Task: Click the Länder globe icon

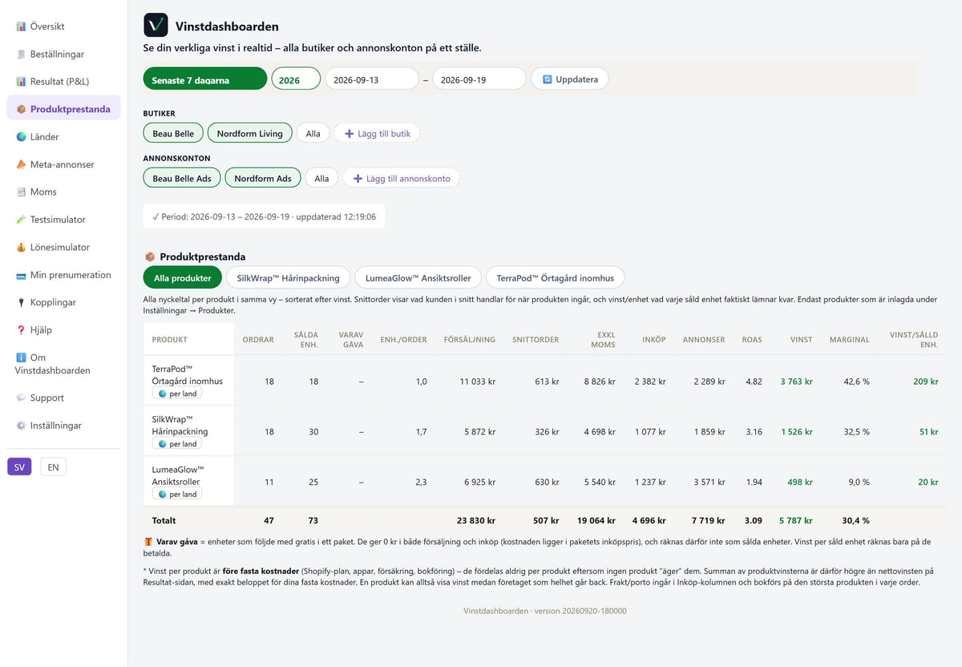Action: pyautogui.click(x=21, y=137)
